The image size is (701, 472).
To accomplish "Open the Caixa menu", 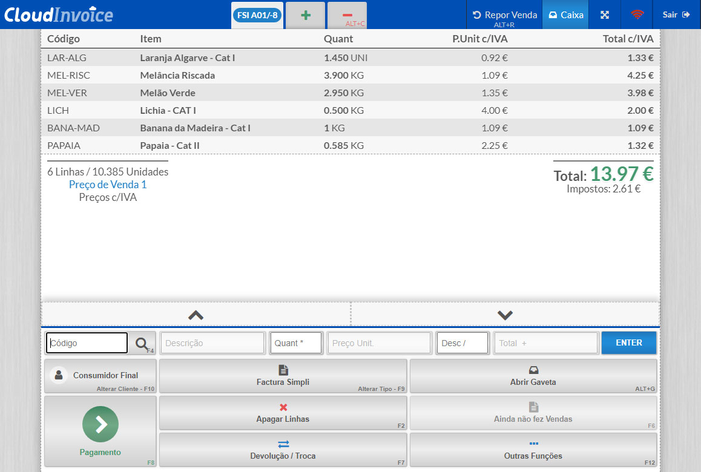I will (565, 15).
